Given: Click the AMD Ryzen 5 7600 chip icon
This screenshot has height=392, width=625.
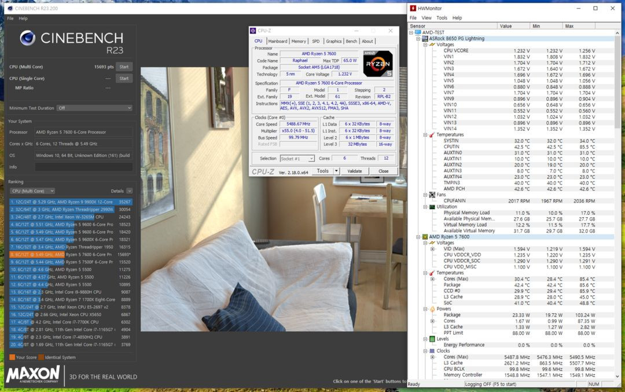Looking at the screenshot, I should [425, 237].
